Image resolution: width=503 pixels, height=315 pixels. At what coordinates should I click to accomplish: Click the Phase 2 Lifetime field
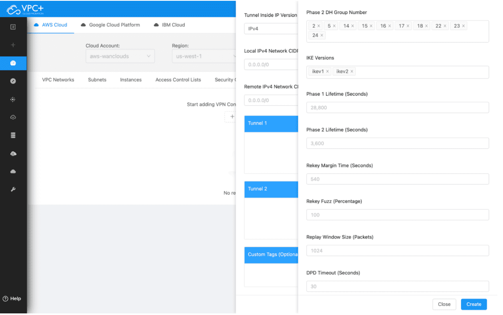tap(398, 143)
